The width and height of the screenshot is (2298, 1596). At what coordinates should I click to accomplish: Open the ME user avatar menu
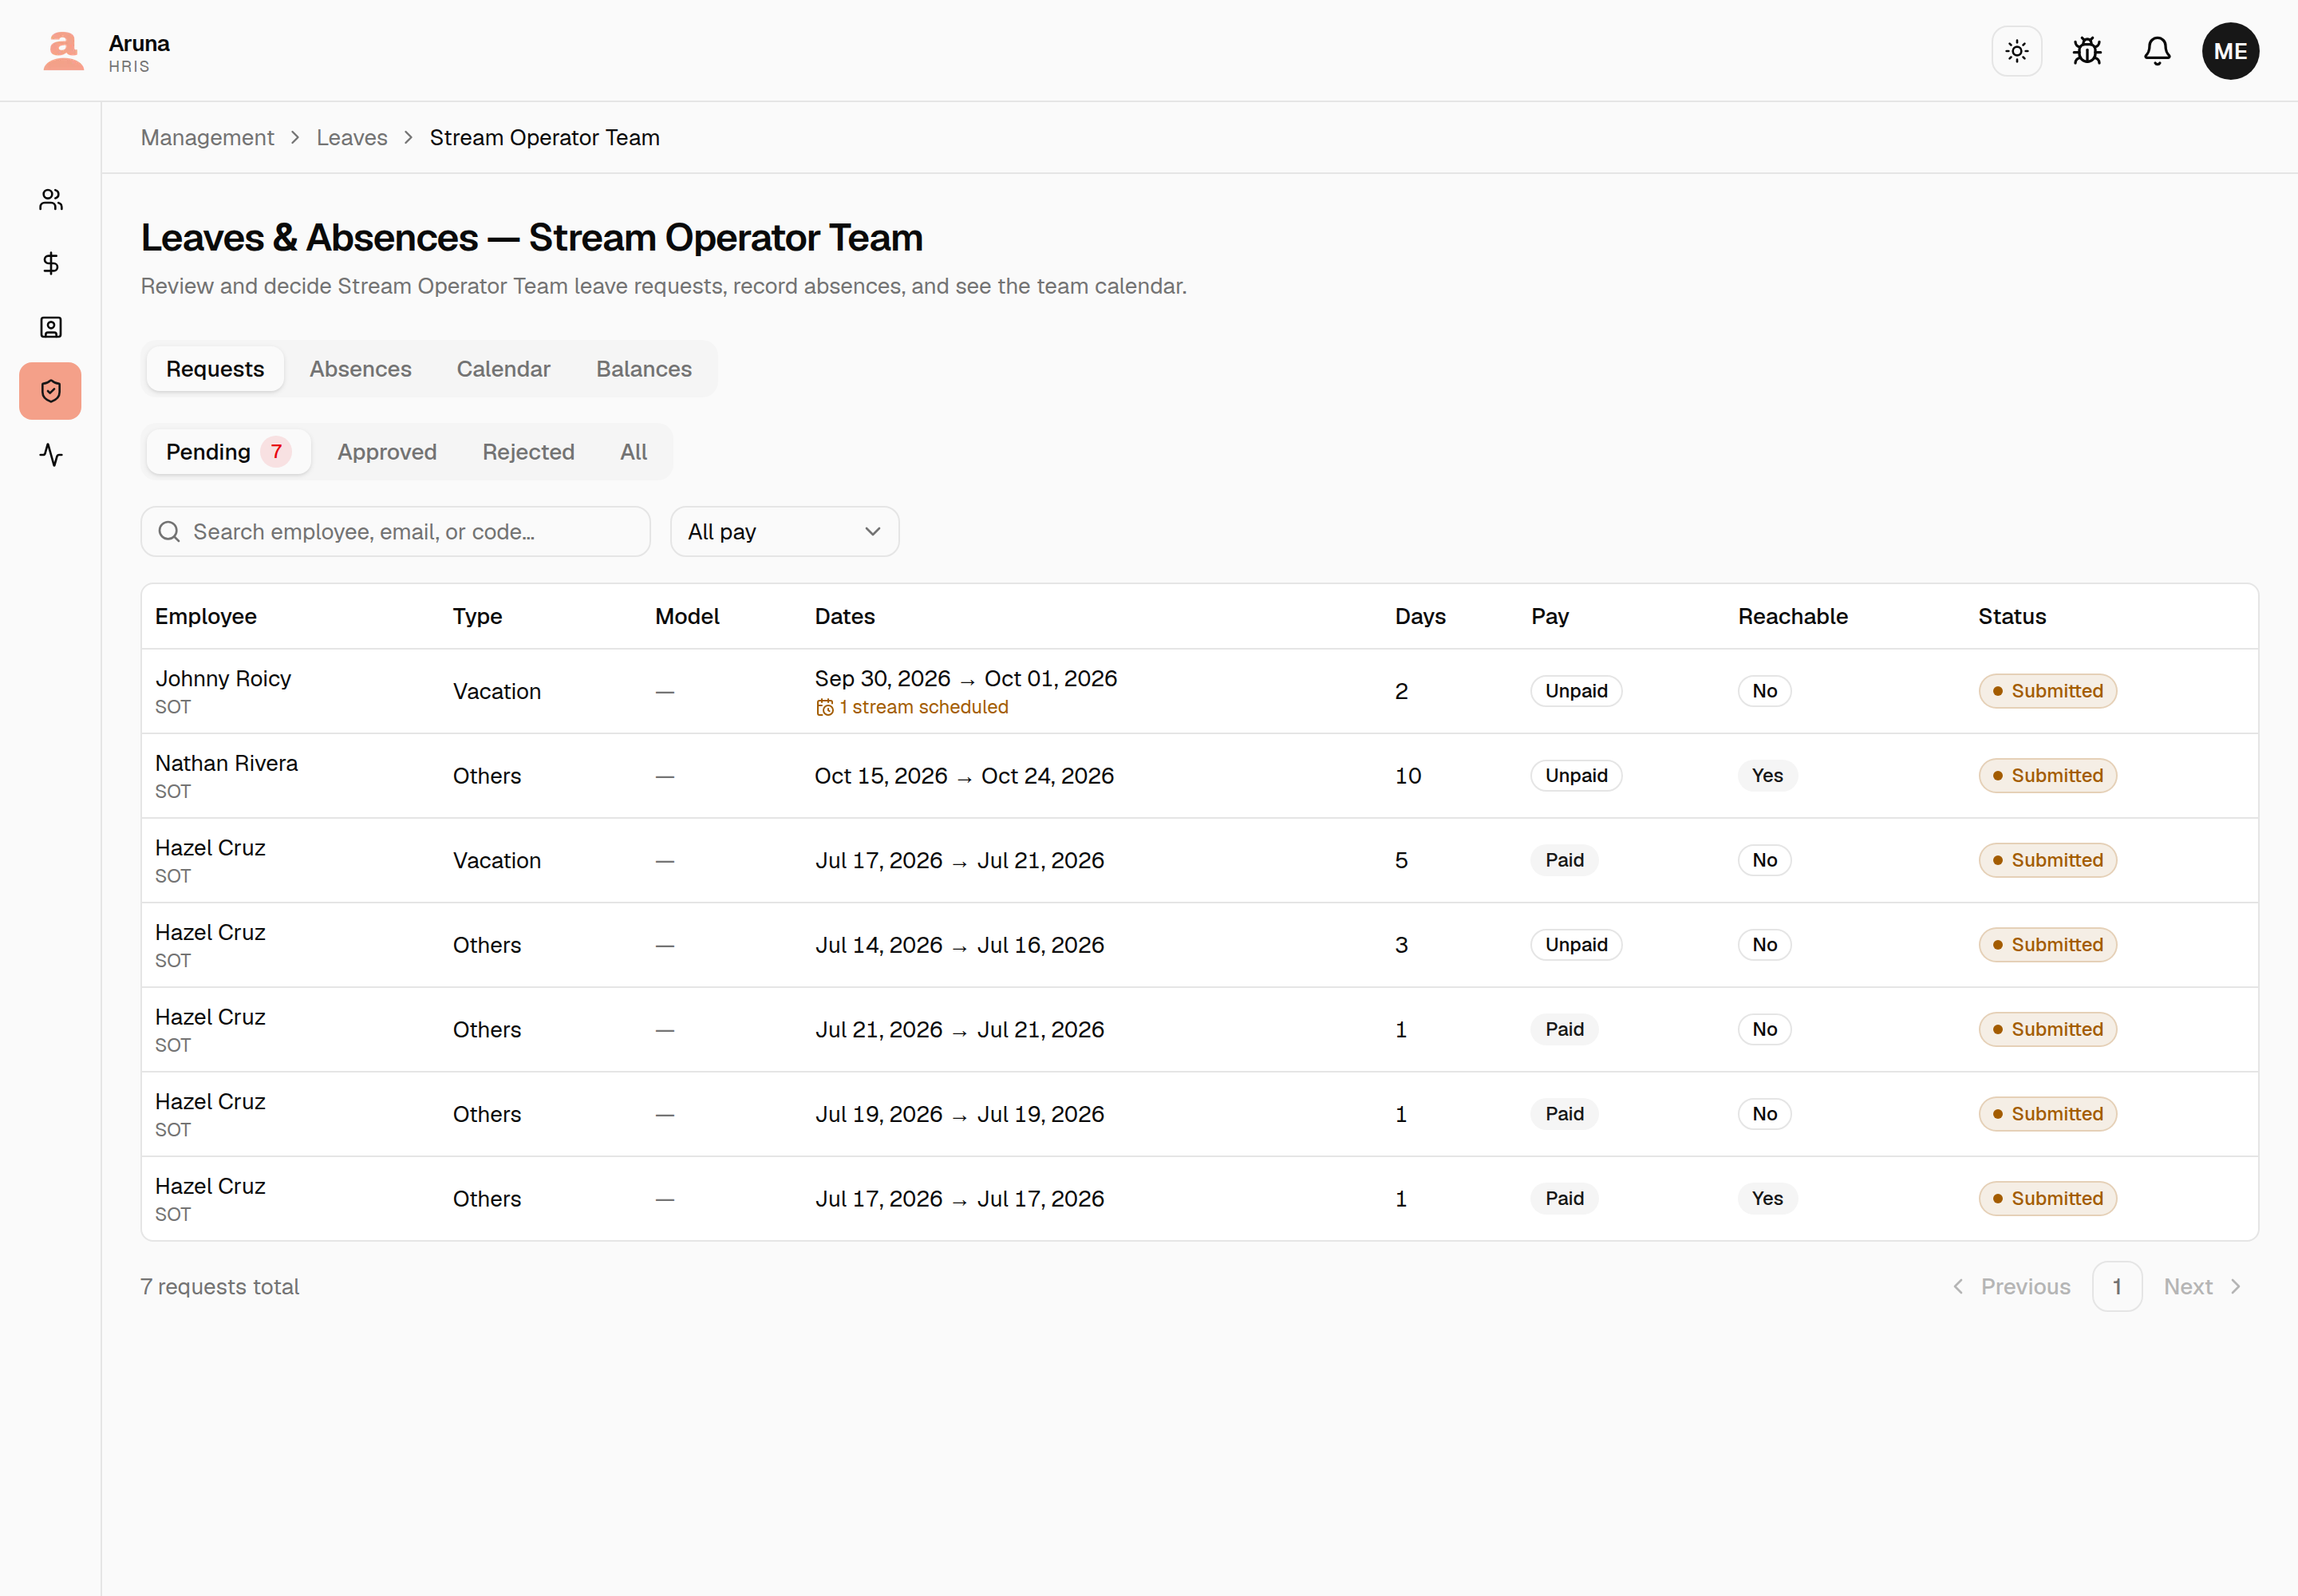tap(2230, 51)
